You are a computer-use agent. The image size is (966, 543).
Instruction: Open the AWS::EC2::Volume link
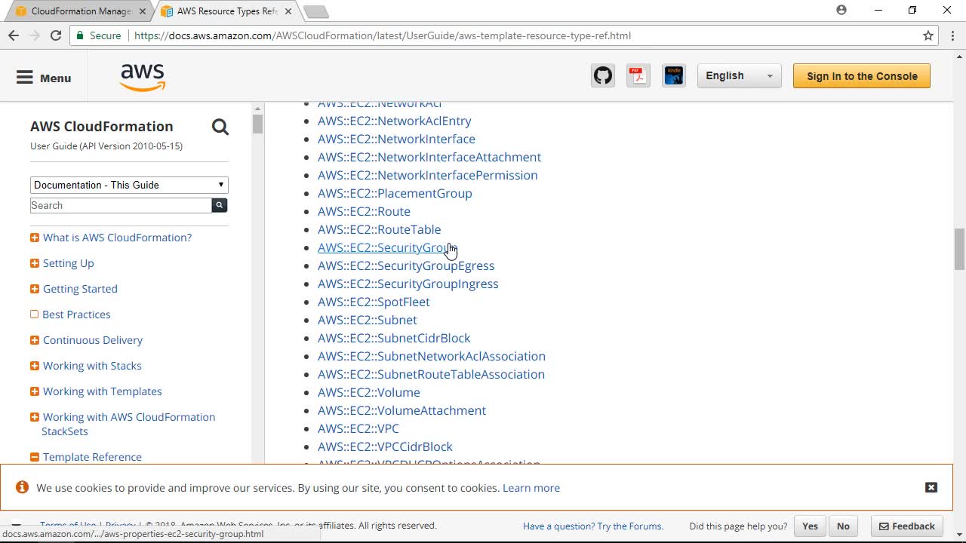coord(369,392)
